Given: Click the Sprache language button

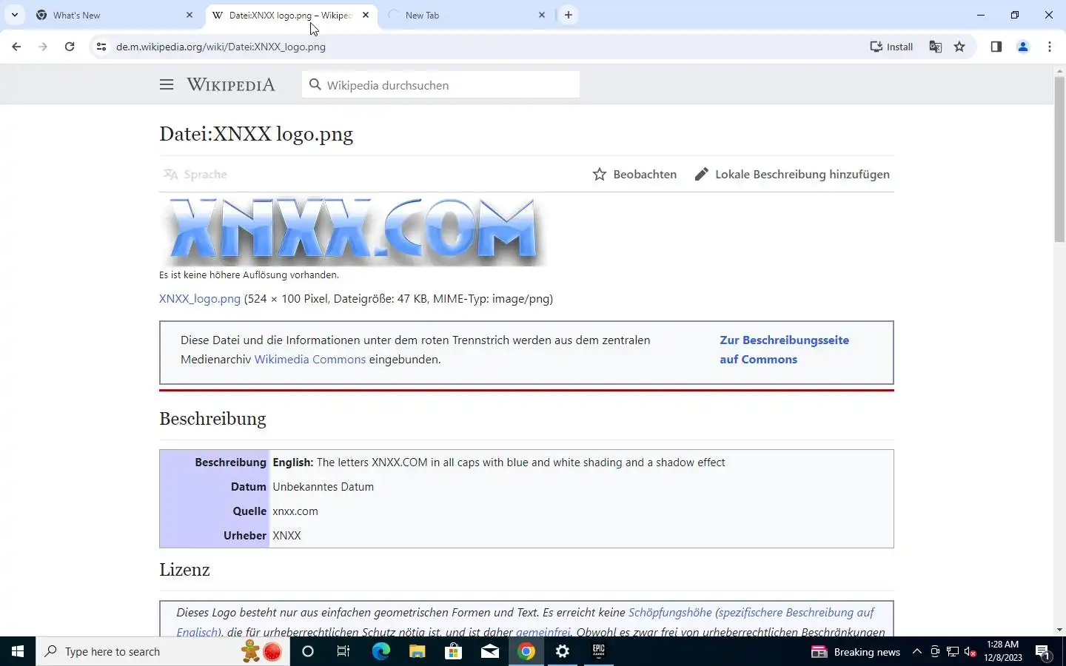Looking at the screenshot, I should [x=195, y=175].
